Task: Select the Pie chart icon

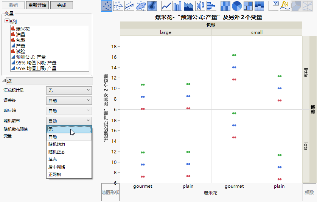Action: 237,6
